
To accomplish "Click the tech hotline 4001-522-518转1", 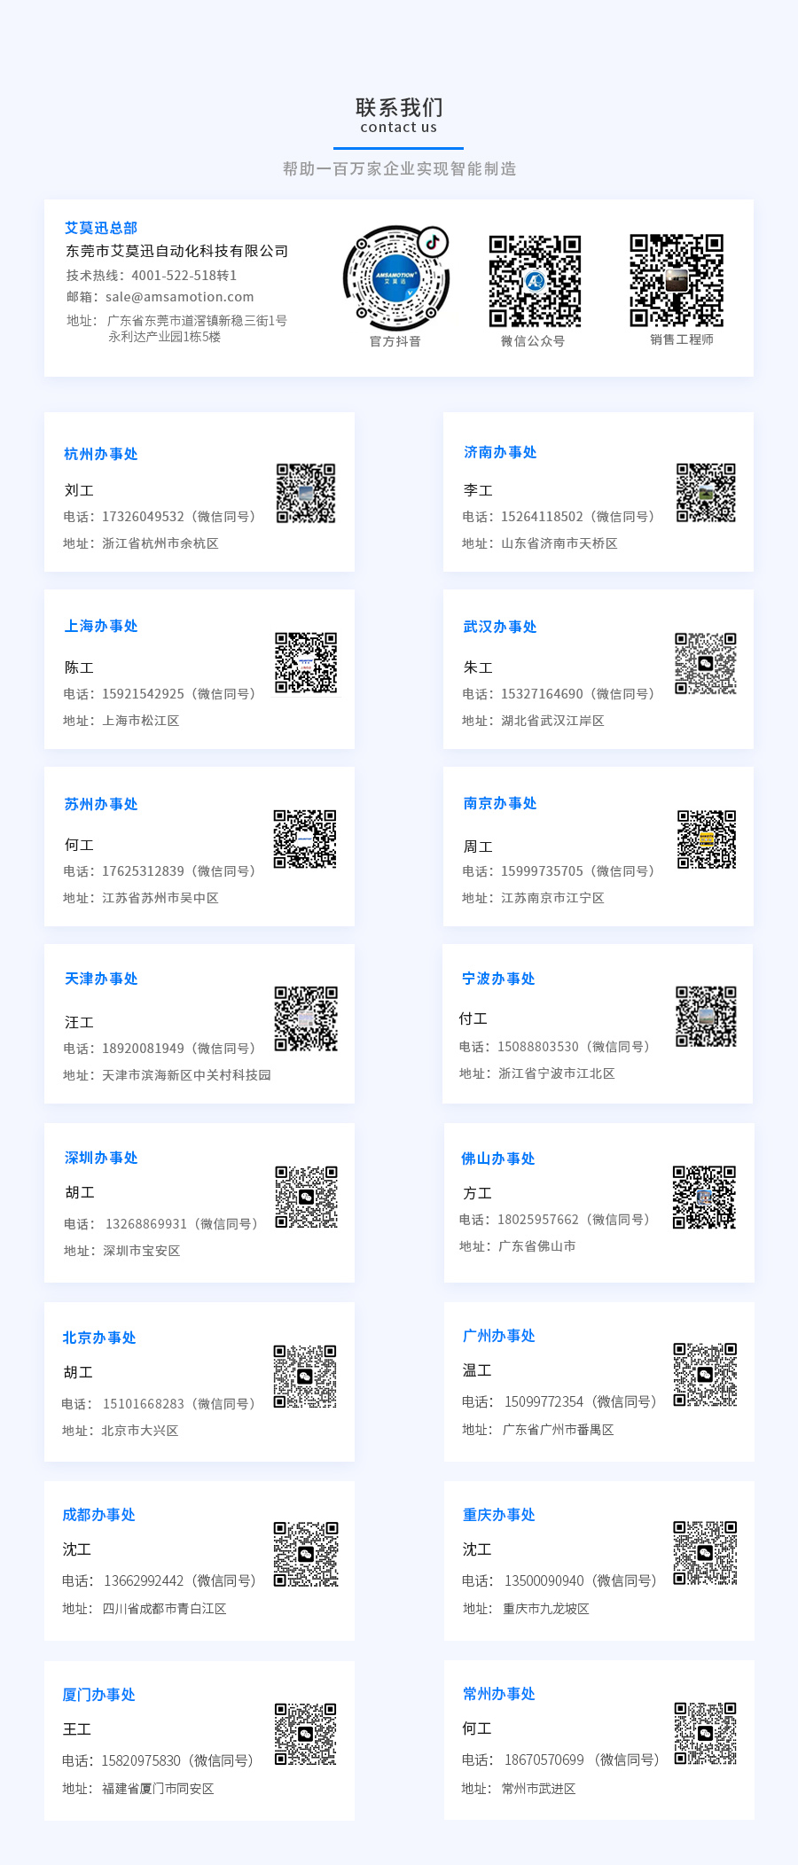I will coord(184,276).
